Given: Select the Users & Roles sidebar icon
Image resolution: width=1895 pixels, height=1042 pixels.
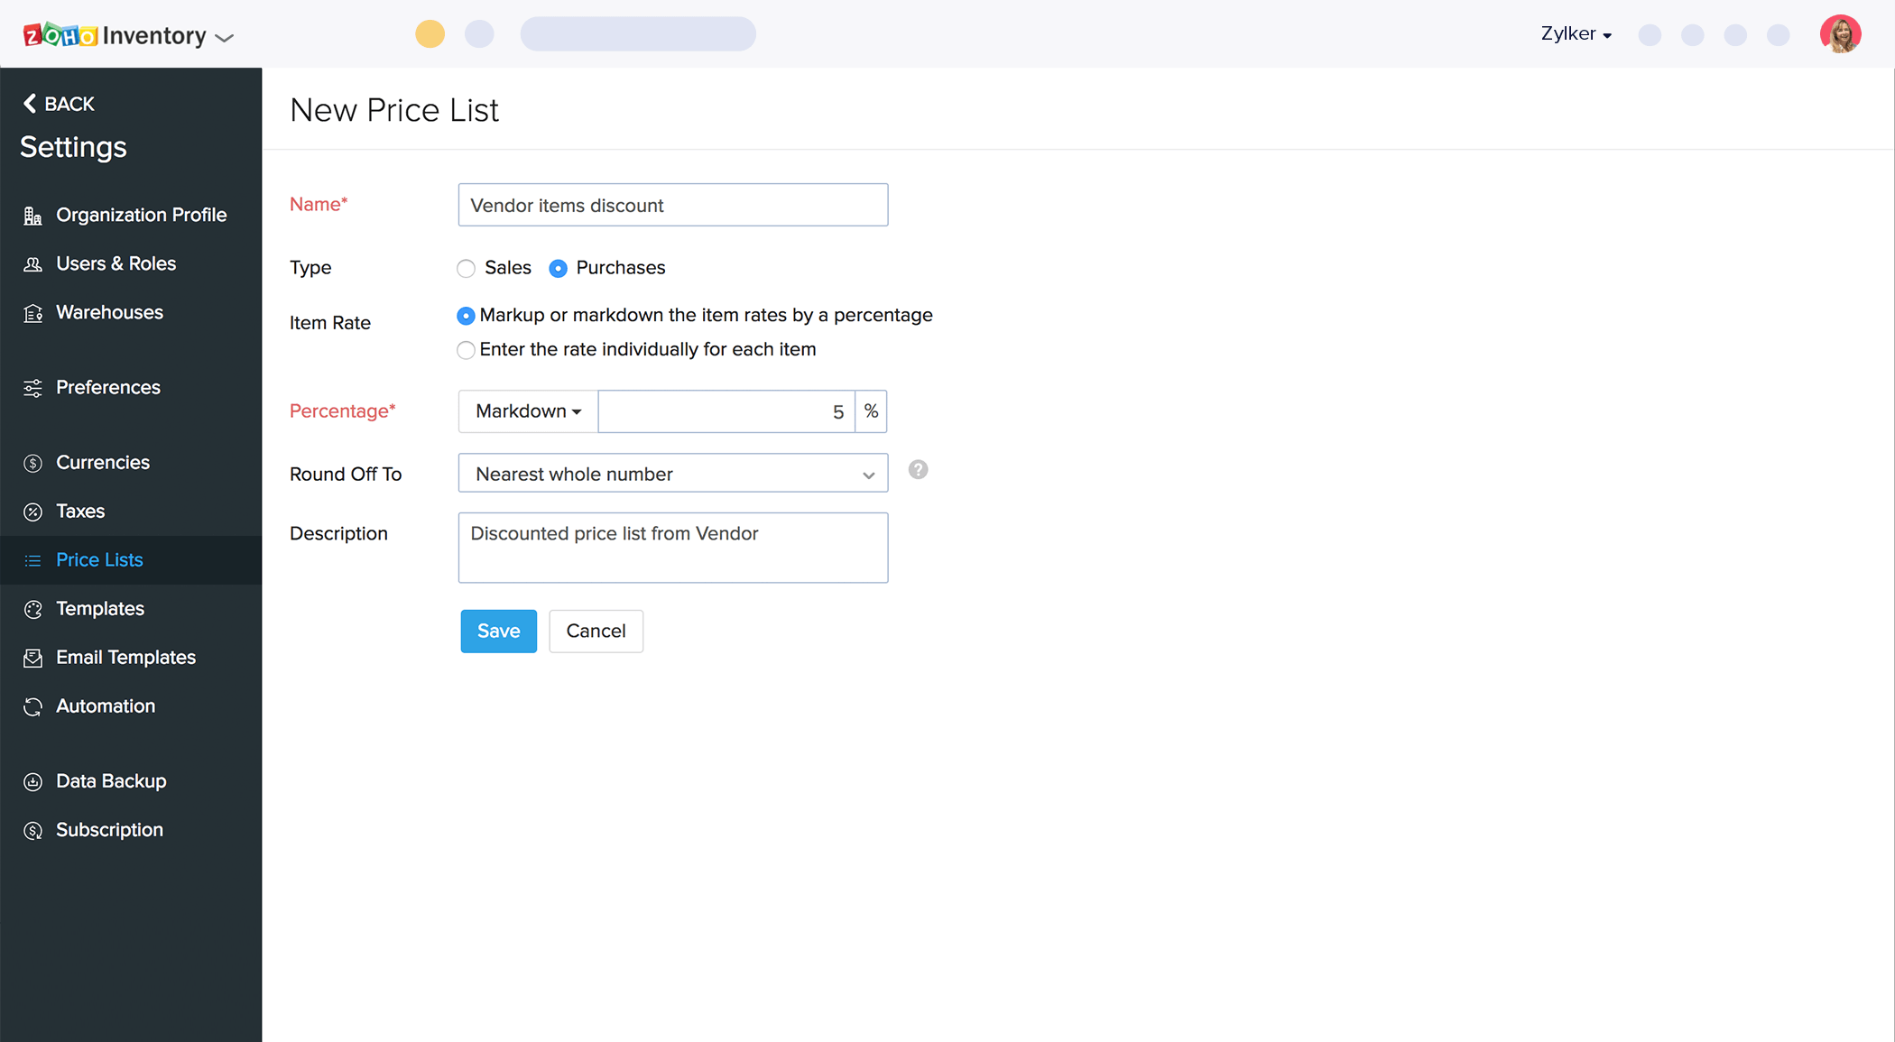Looking at the screenshot, I should point(32,263).
